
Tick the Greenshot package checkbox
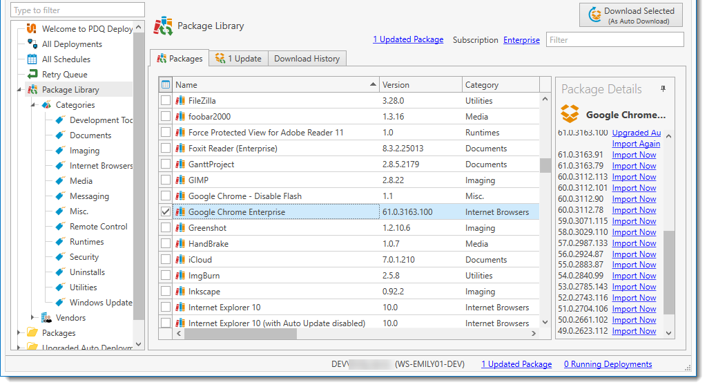click(166, 228)
